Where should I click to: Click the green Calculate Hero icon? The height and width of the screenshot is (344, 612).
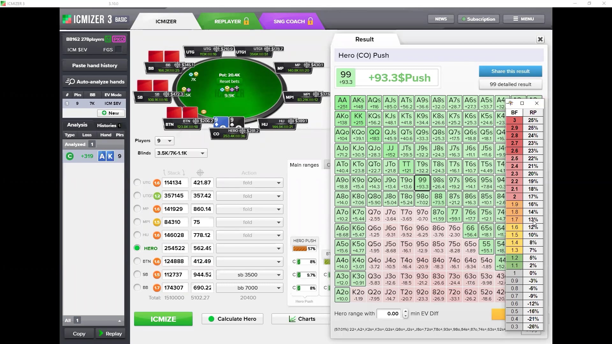(212, 319)
